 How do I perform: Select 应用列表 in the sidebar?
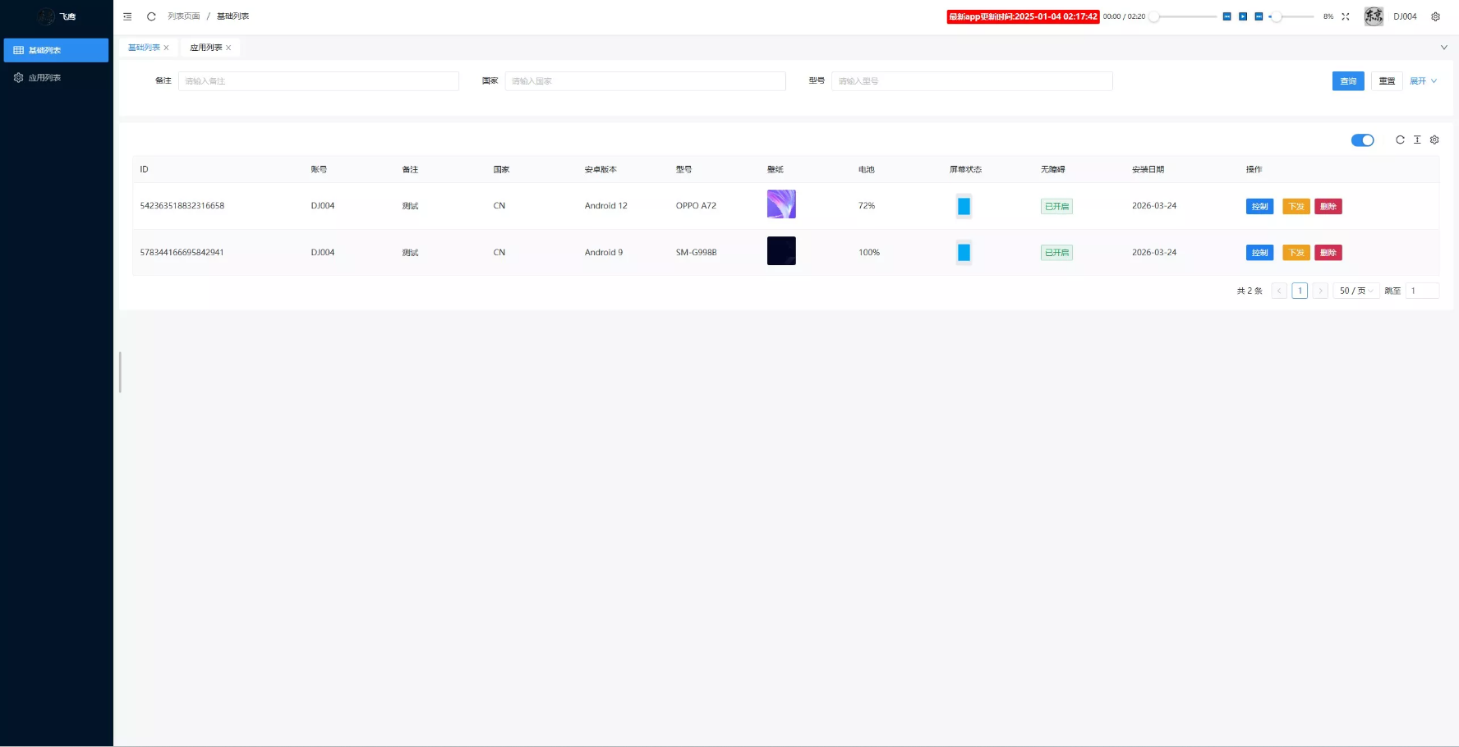[x=56, y=77]
